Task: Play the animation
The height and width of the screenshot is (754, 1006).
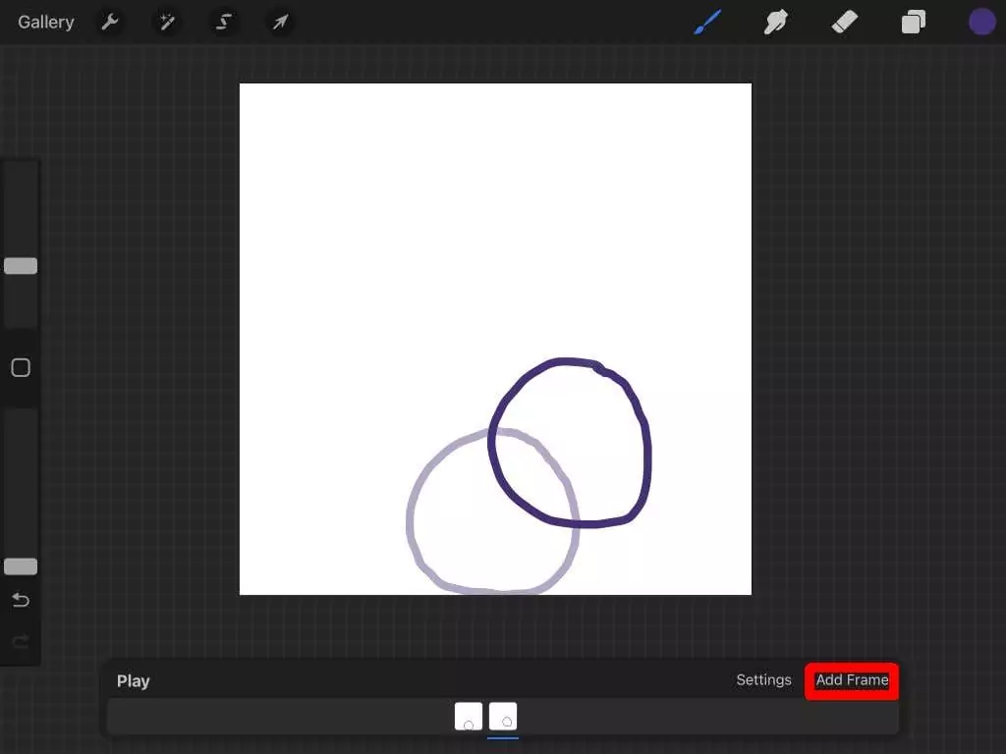Action: click(133, 681)
